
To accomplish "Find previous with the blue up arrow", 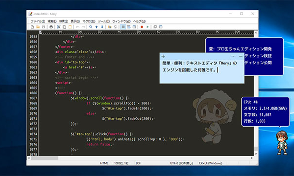I will pyautogui.click(x=97, y=27).
